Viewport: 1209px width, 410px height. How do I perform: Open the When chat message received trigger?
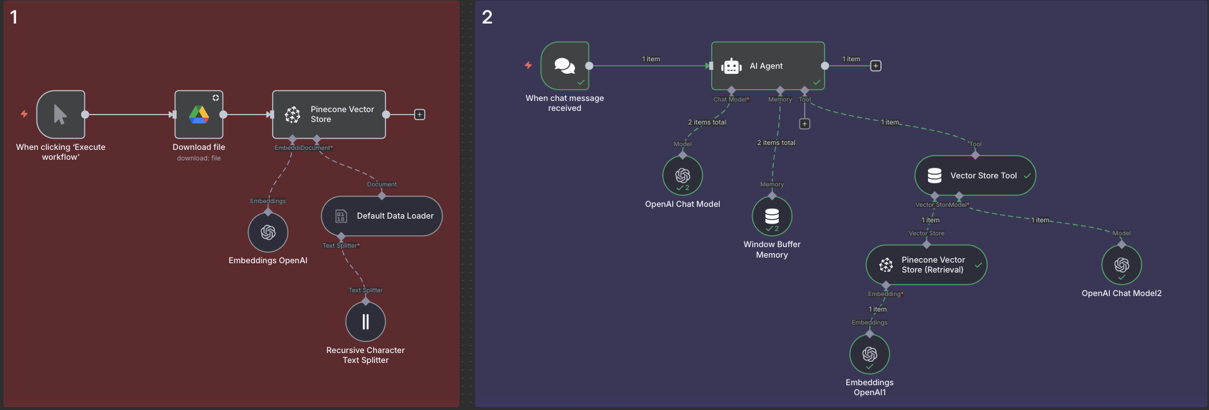(x=564, y=66)
